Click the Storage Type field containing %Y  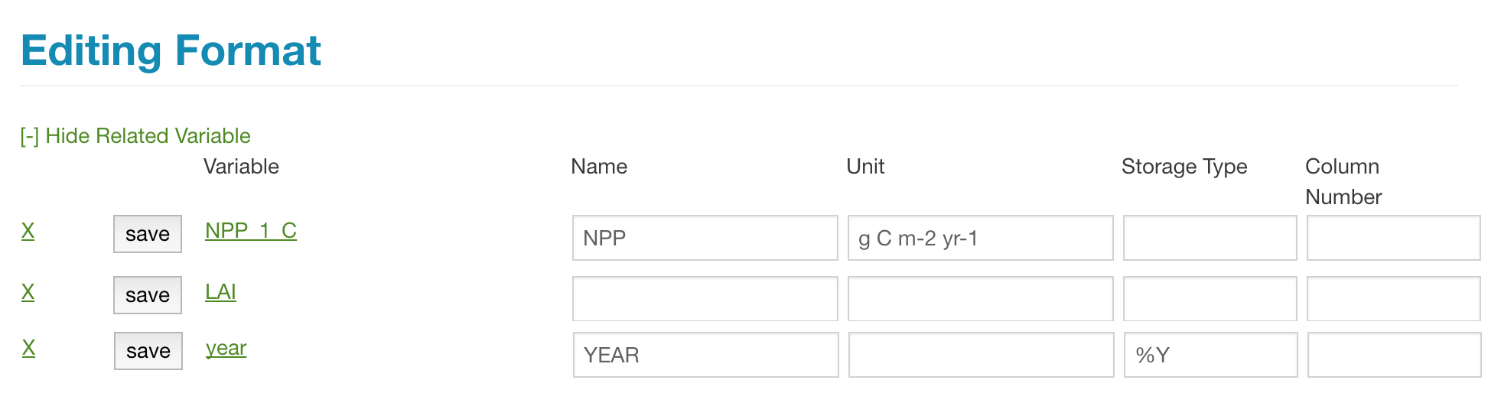1210,355
